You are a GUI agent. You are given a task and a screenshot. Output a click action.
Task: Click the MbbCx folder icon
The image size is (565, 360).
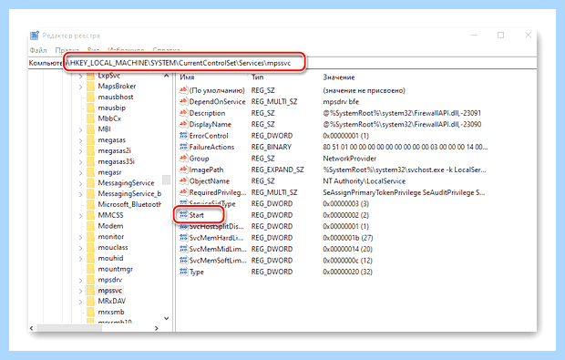(x=90, y=118)
